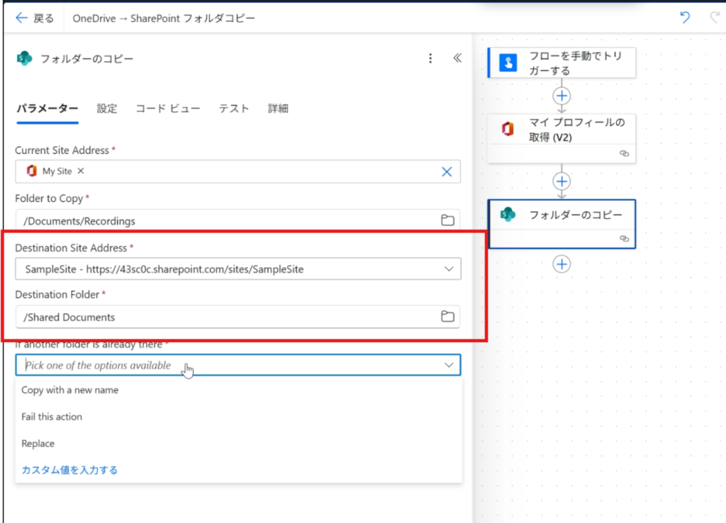
Task: Expand Destination Site Address dropdown
Action: (x=448, y=269)
